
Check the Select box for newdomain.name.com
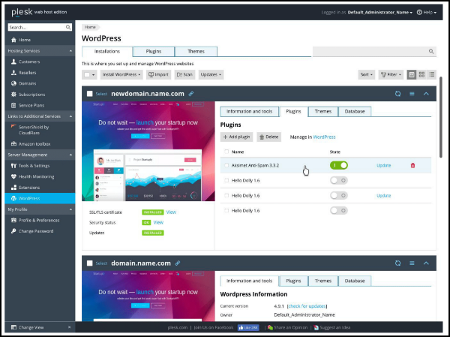pyautogui.click(x=90, y=94)
